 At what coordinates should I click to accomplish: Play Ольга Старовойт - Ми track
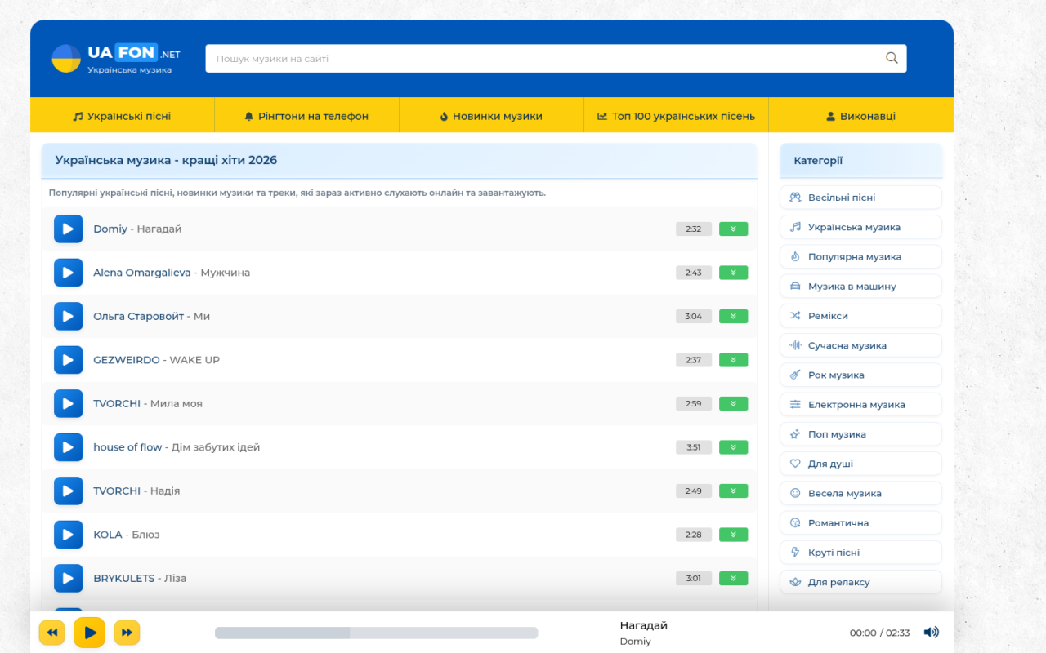pyautogui.click(x=69, y=317)
